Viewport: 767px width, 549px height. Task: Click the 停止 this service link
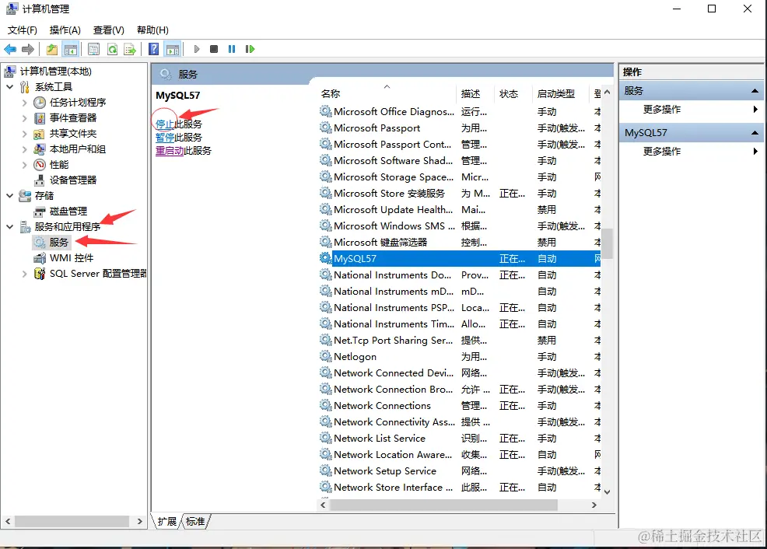(164, 124)
